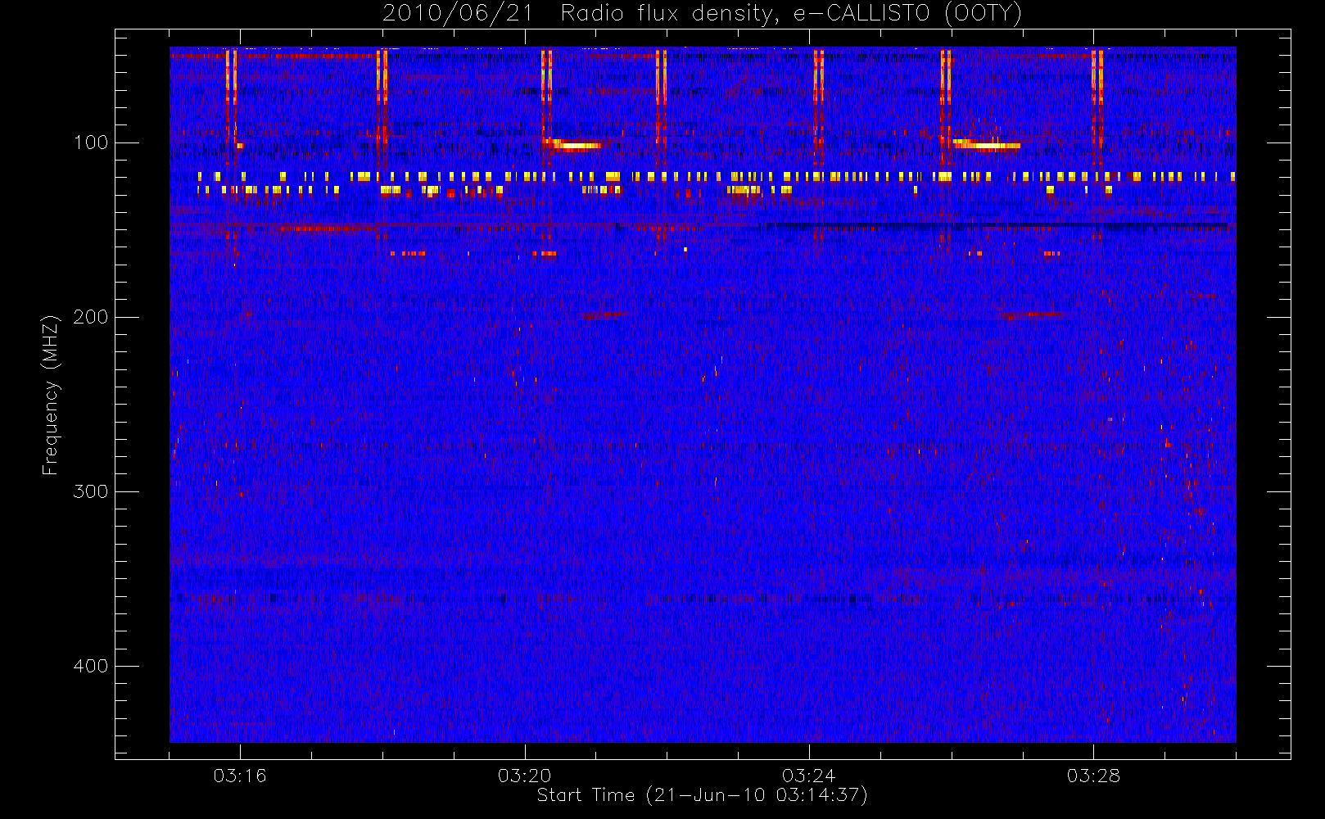Click the 'Frequency (MHz)' axis label
1325x819 pixels.
coord(51,395)
